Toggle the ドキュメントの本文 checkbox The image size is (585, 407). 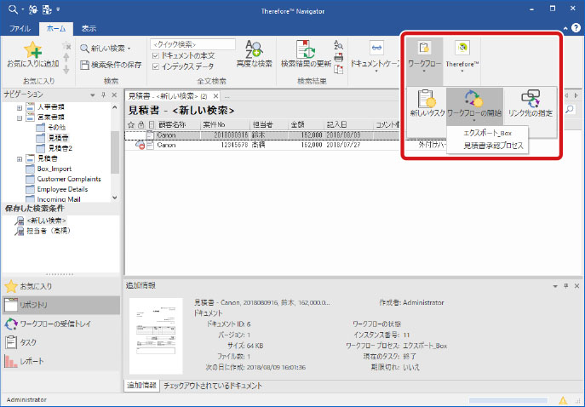tap(154, 55)
